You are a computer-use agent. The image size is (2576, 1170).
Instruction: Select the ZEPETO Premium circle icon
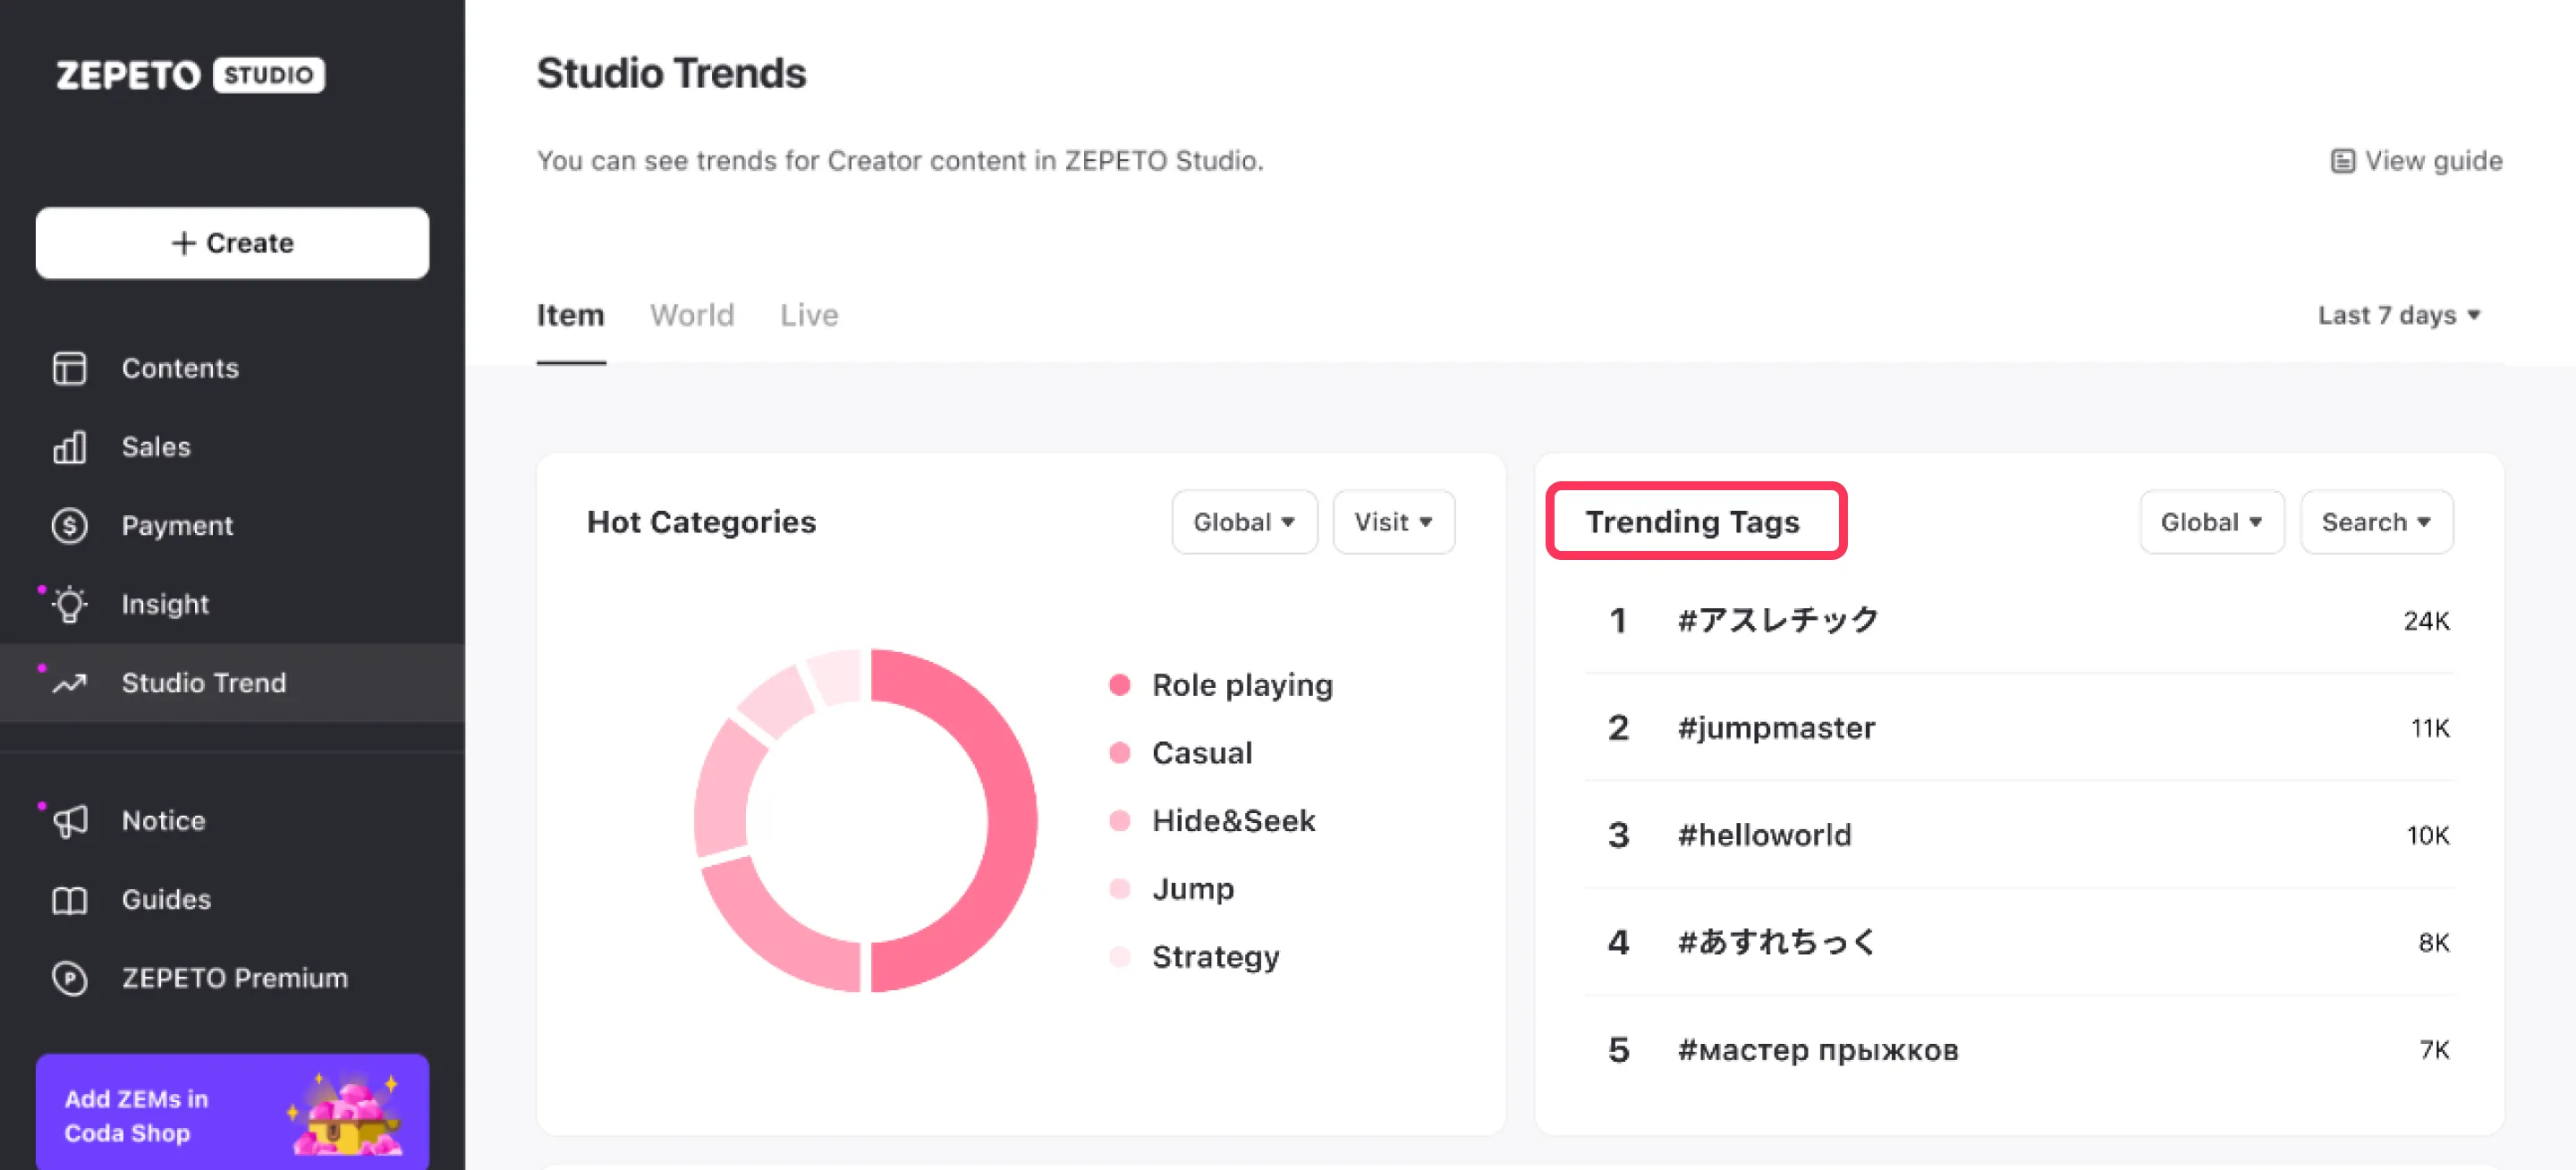tap(69, 978)
